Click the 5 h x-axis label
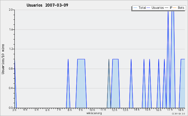The height and width of the screenshot is (116, 188). 37,110
